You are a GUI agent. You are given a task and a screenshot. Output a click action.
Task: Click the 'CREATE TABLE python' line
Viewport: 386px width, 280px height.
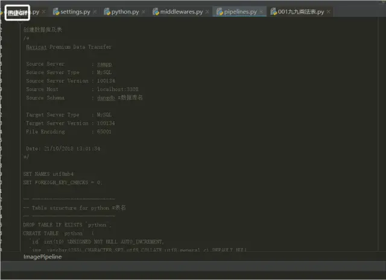(59, 233)
